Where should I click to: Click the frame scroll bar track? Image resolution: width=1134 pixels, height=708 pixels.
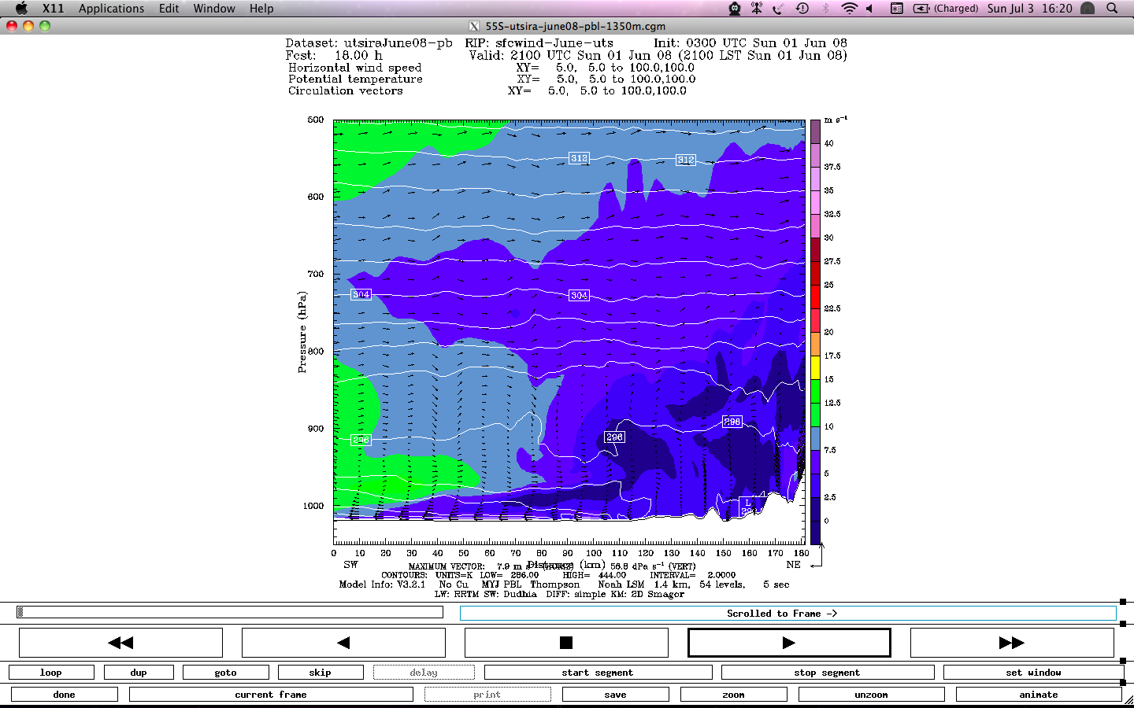(x=229, y=612)
